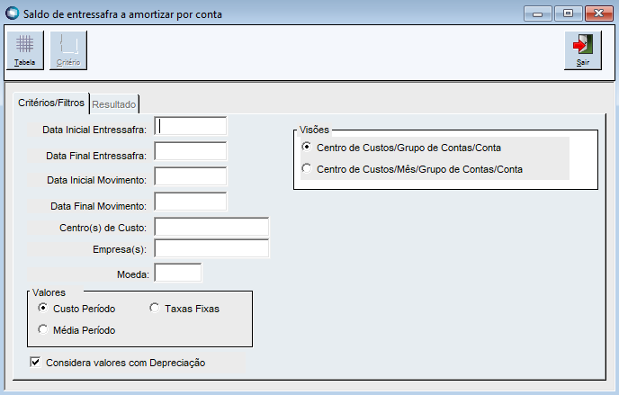Maximize the Saldo de entressafra window

tap(568, 13)
